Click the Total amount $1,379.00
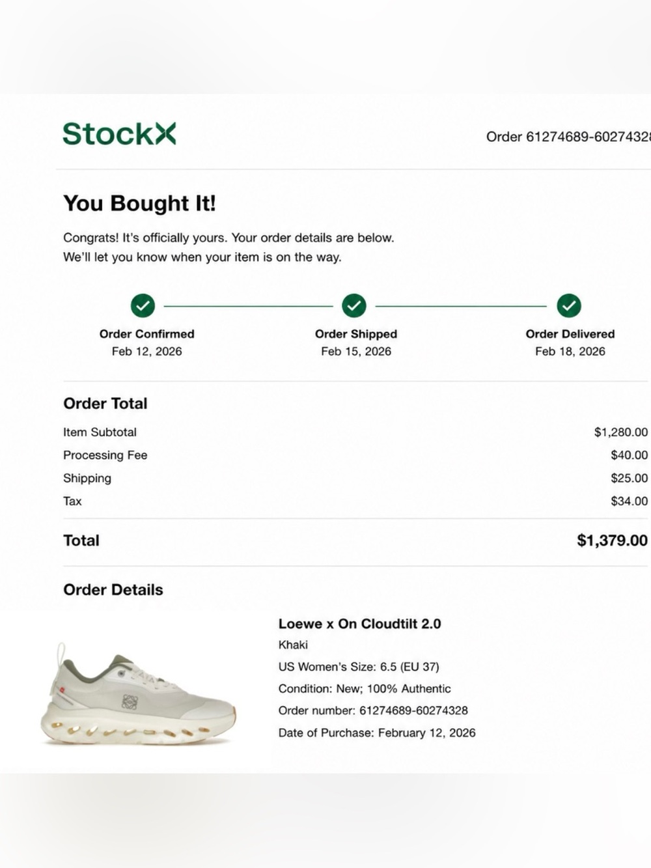The image size is (651, 868). [x=613, y=540]
